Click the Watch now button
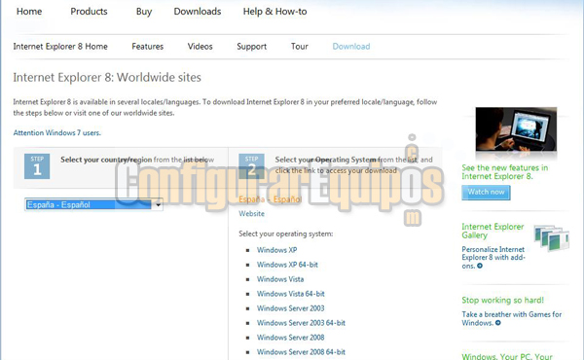Image resolution: width=584 pixels, height=360 pixels. tap(486, 192)
